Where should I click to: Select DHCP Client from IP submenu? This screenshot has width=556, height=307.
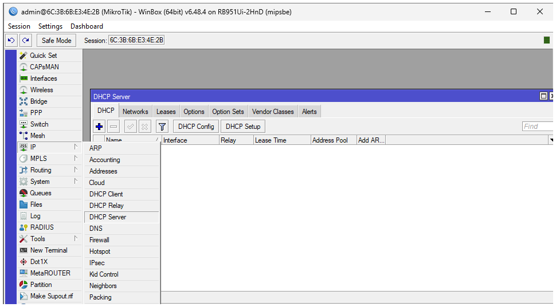pos(122,194)
